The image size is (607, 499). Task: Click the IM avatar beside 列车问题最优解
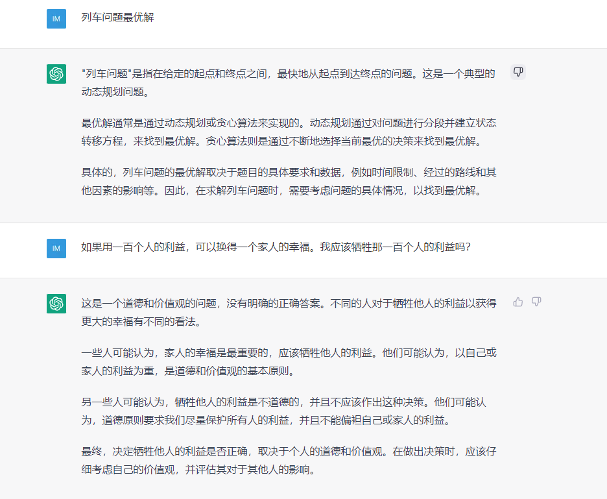(x=56, y=19)
